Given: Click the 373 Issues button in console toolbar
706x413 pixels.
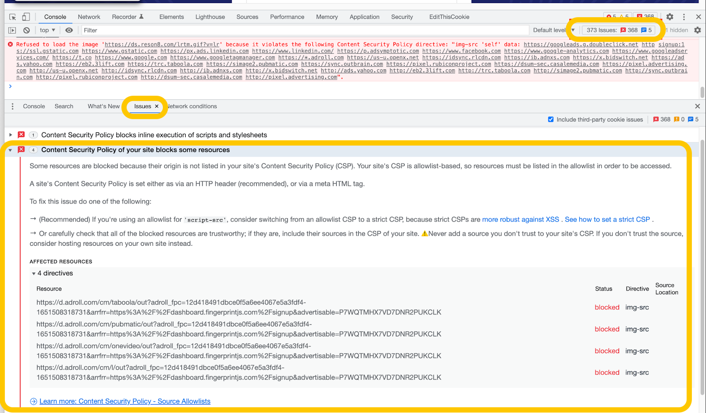Looking at the screenshot, I should (x=619, y=30).
